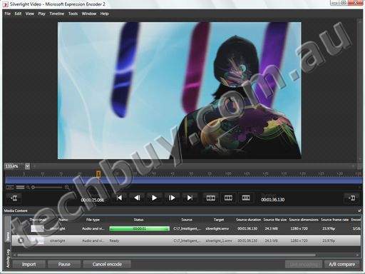Jump to the next edit point
This screenshot has width=365, height=274.
click(190, 198)
